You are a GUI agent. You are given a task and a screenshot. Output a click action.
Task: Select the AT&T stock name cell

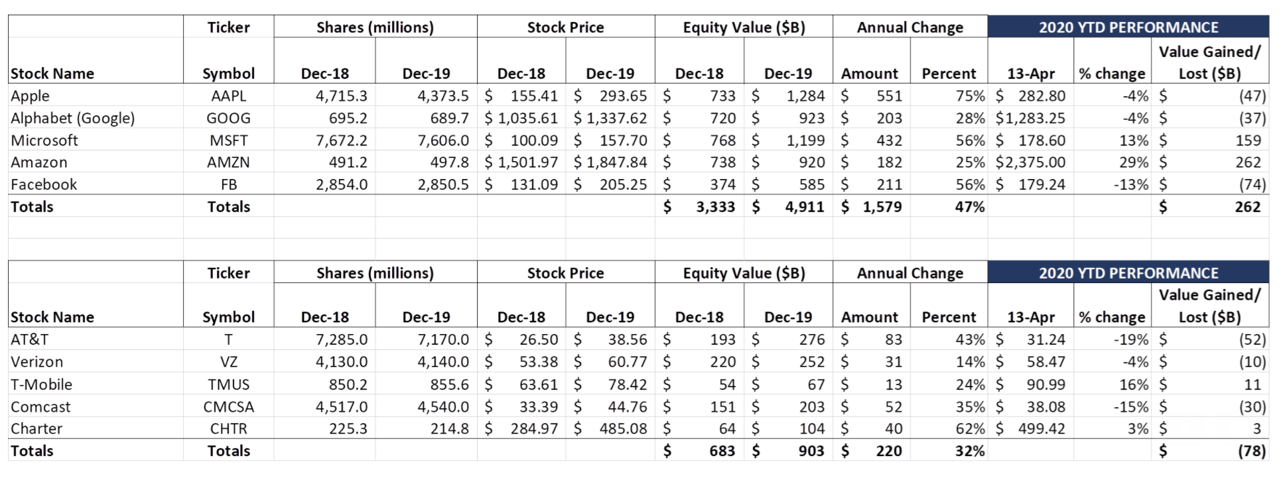click(30, 339)
